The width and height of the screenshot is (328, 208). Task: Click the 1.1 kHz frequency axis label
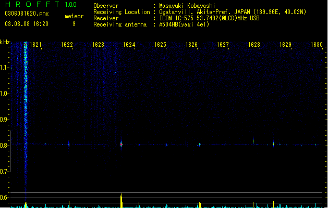pos(4,68)
